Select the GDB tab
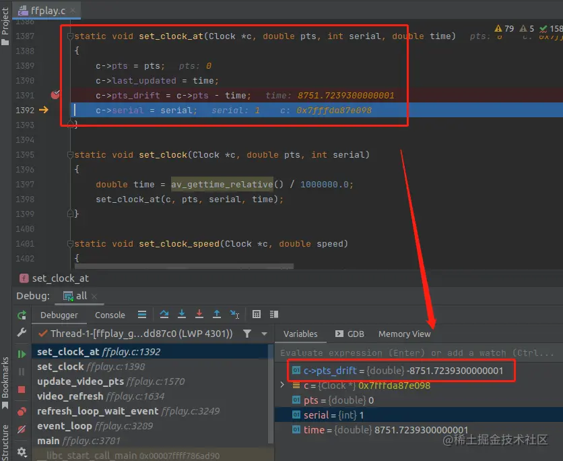This screenshot has height=461, width=563. tap(350, 334)
